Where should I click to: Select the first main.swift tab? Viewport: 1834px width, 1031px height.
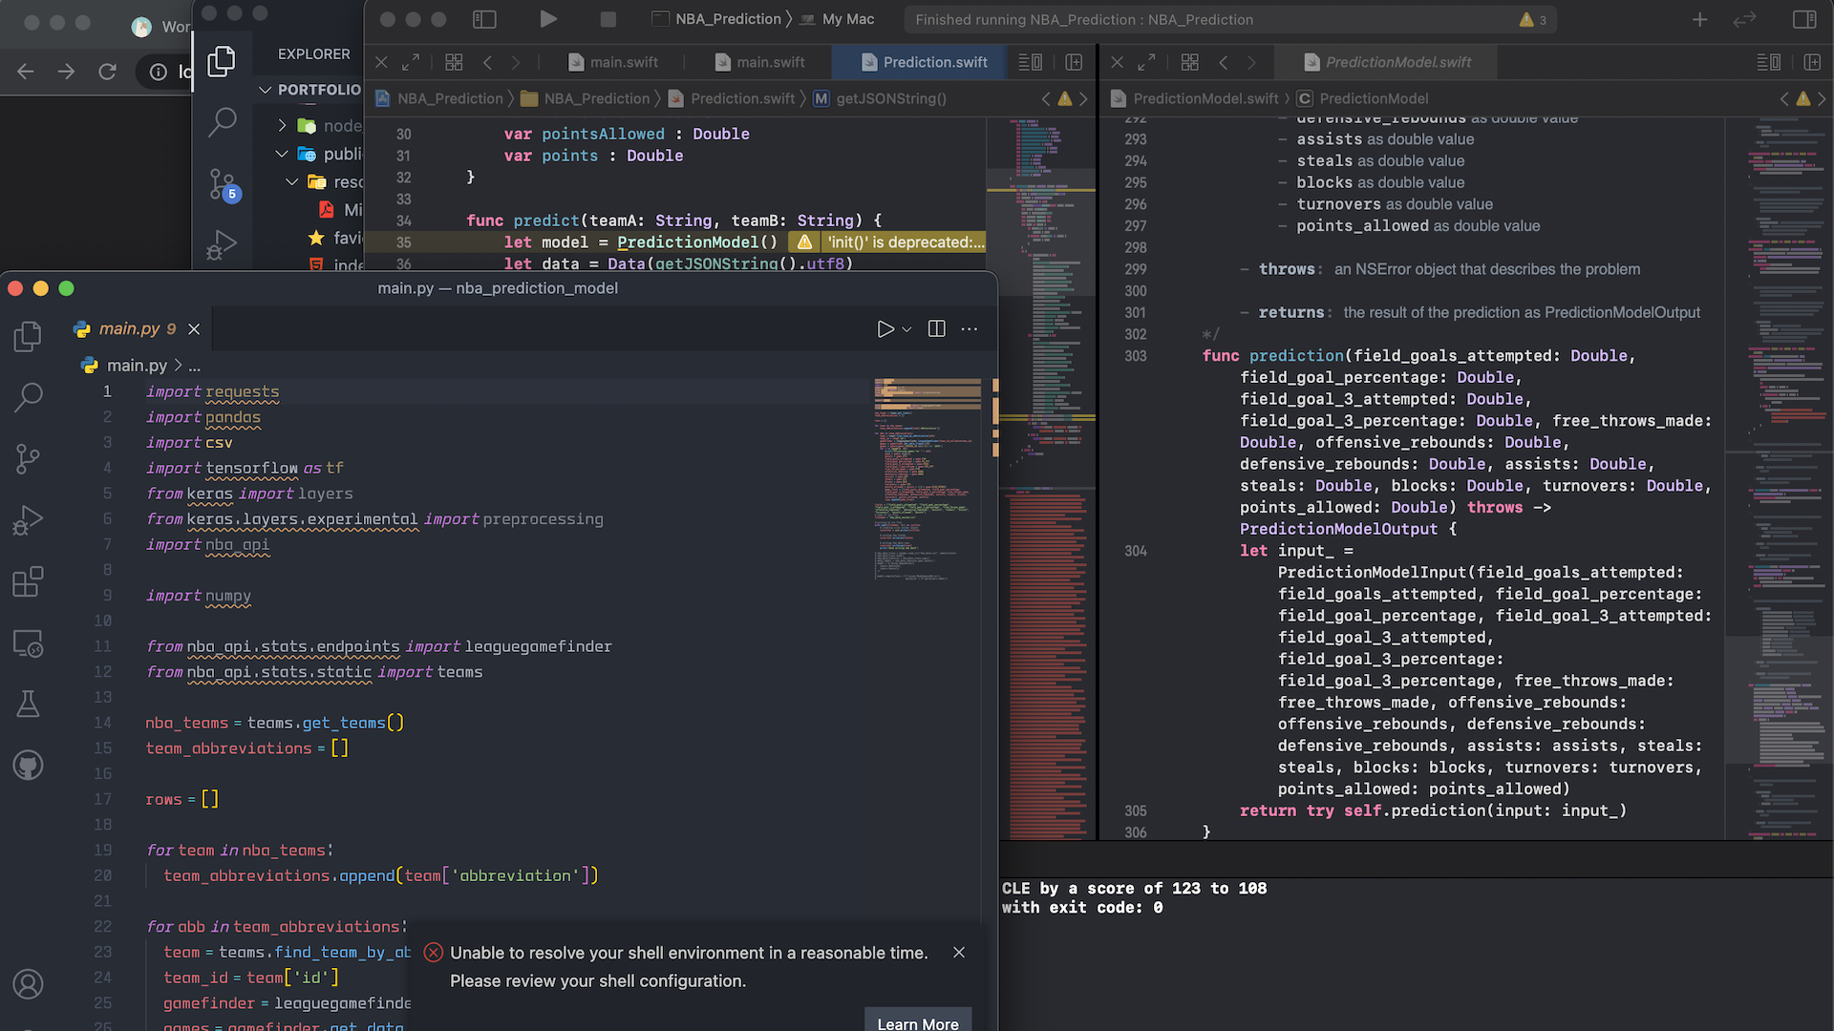click(x=613, y=62)
